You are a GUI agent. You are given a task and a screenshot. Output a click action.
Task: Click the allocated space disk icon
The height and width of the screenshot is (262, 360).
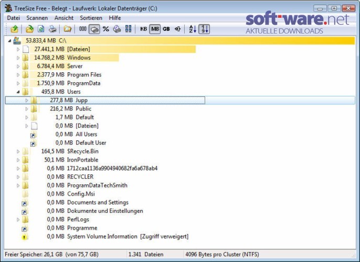(117, 29)
